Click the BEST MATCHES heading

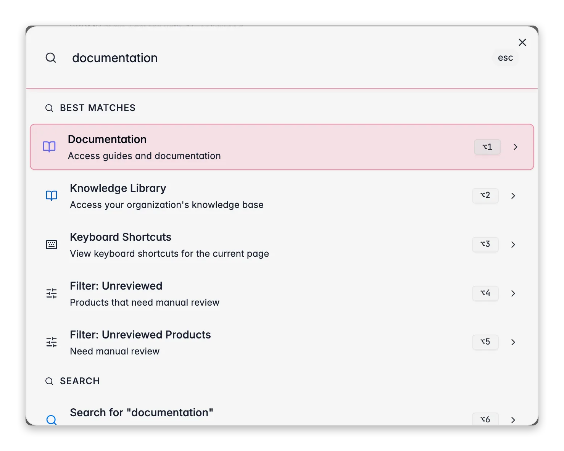coord(98,108)
